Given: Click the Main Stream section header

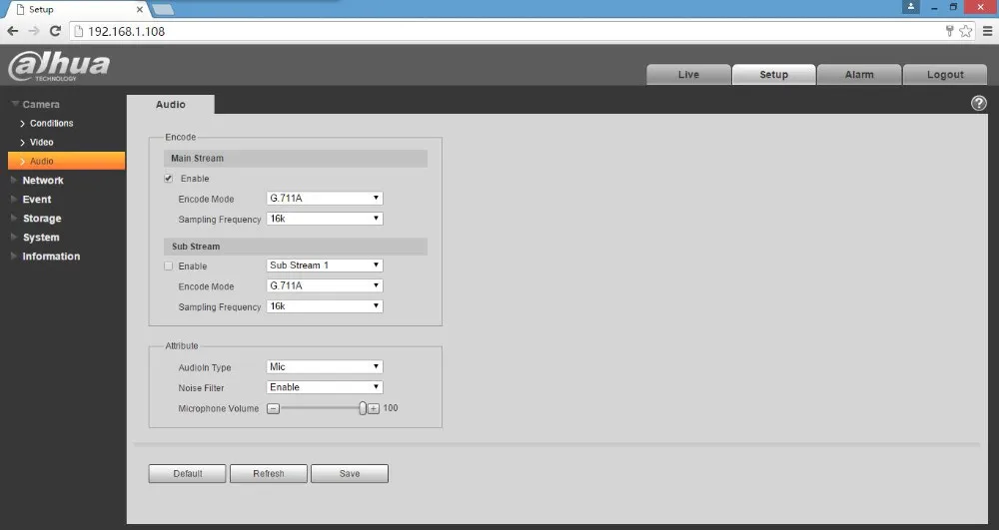Looking at the screenshot, I should [x=296, y=159].
